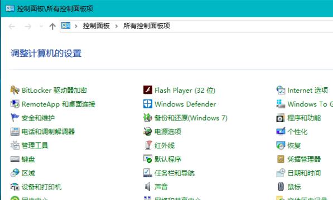Viewport: 333px width, 200px height.
Task: Click the 凭据管理器 safe icon
Action: click(281, 159)
